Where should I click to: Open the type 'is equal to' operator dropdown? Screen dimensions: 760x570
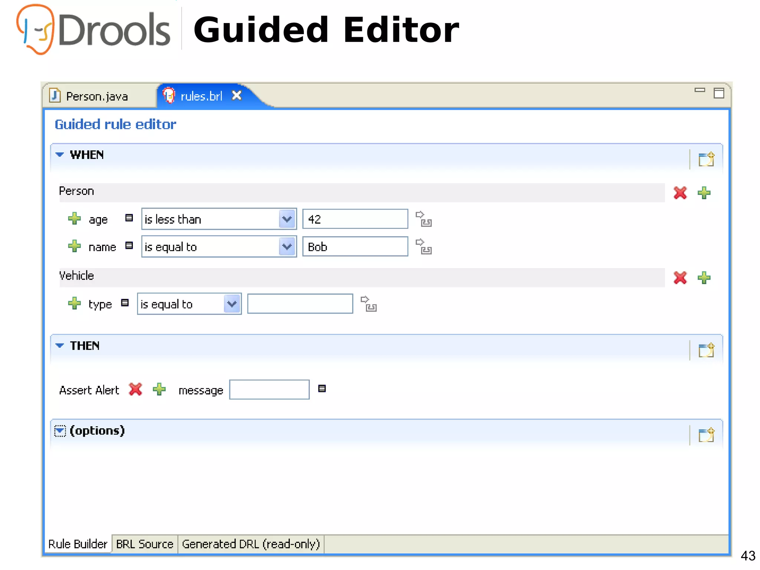coord(232,304)
